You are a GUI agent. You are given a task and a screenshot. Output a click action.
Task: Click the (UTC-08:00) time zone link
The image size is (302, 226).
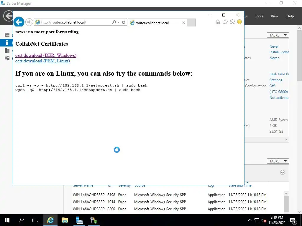pos(278,92)
